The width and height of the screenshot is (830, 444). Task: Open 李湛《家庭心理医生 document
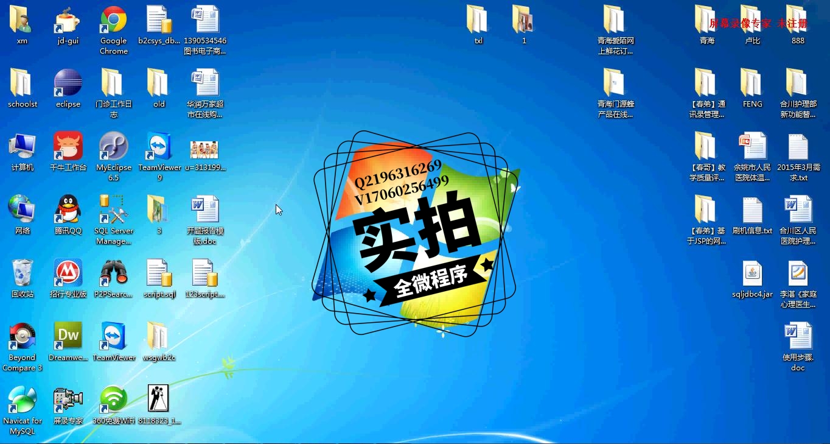pyautogui.click(x=798, y=273)
